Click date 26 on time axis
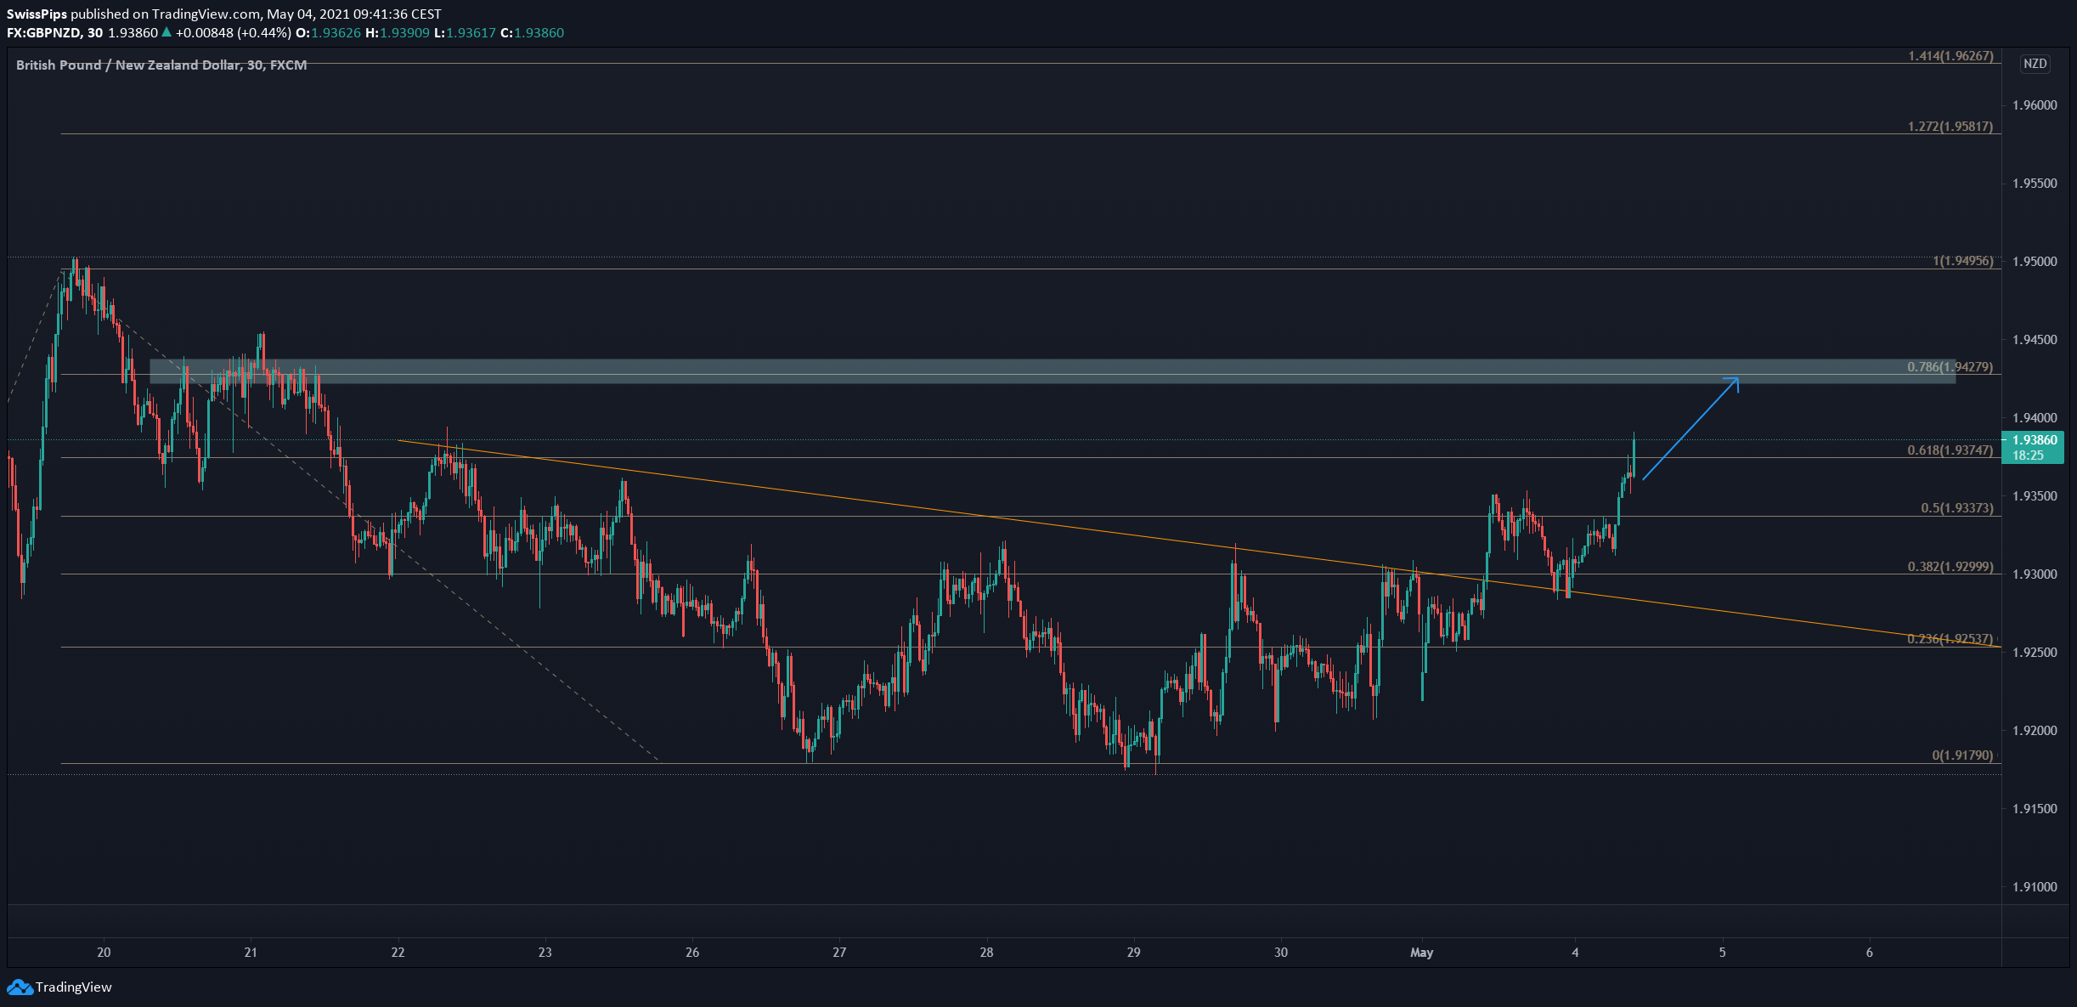2077x1007 pixels. (x=692, y=953)
